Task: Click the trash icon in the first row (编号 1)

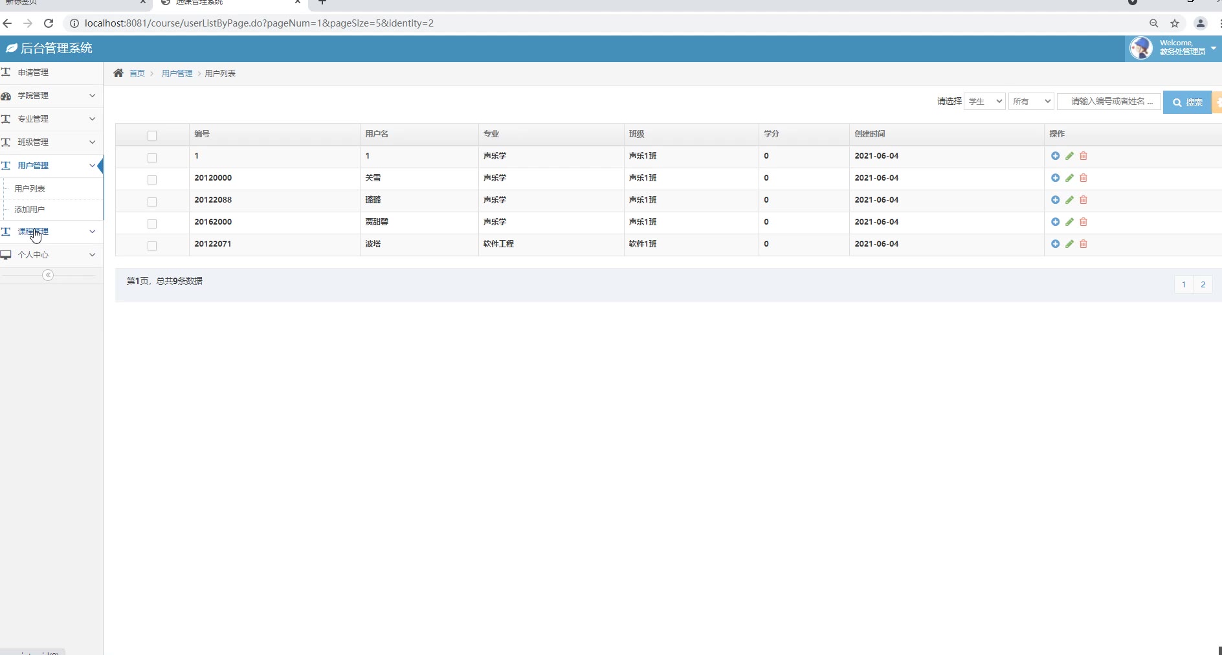Action: click(x=1083, y=156)
